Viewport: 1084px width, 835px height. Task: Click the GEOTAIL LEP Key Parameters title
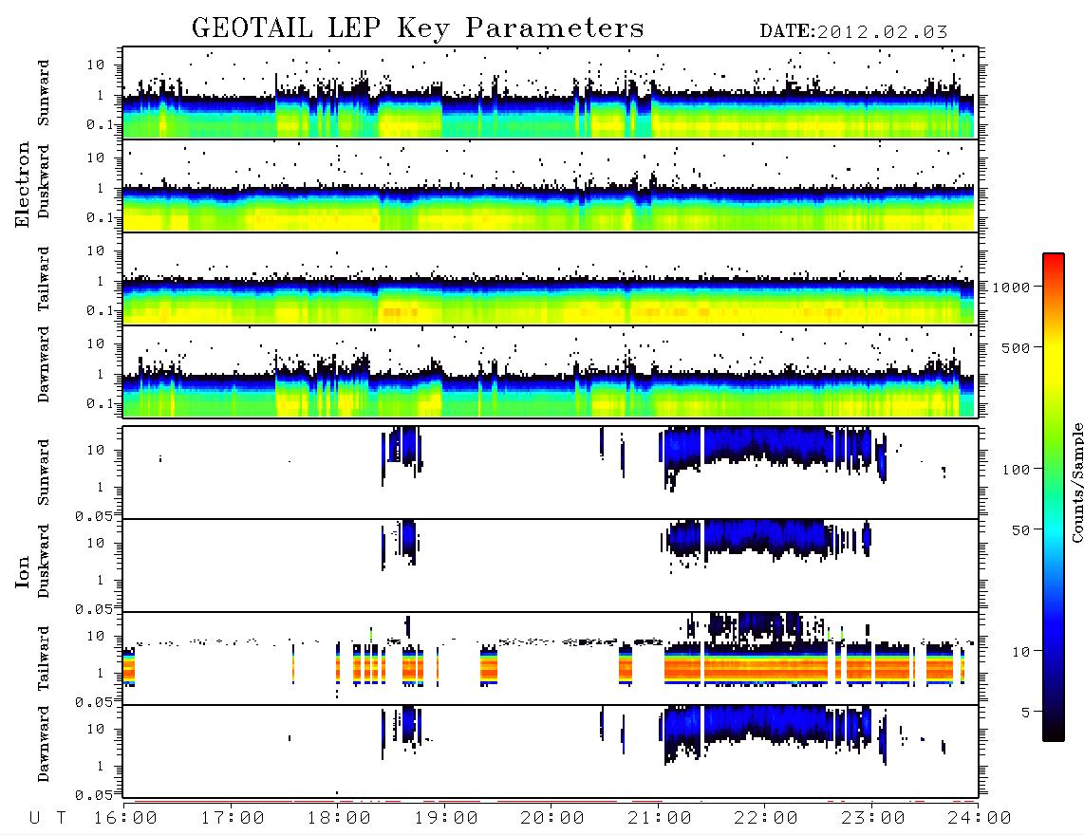pyautogui.click(x=418, y=28)
